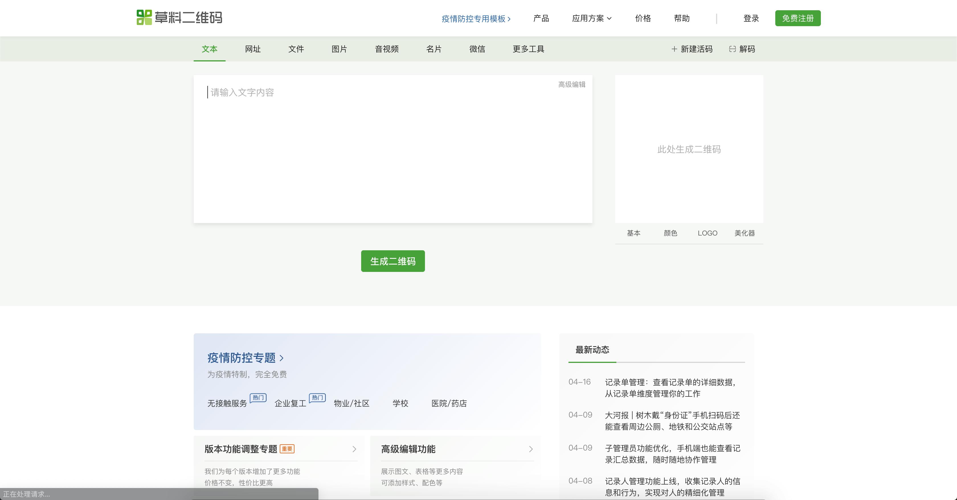Click the chevron on 高级编辑功能 card
957x500 pixels.
531,449
